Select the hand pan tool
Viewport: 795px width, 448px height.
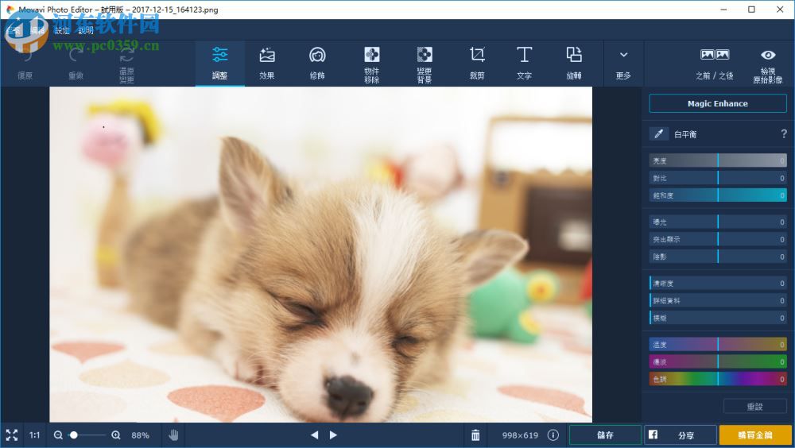coord(173,434)
